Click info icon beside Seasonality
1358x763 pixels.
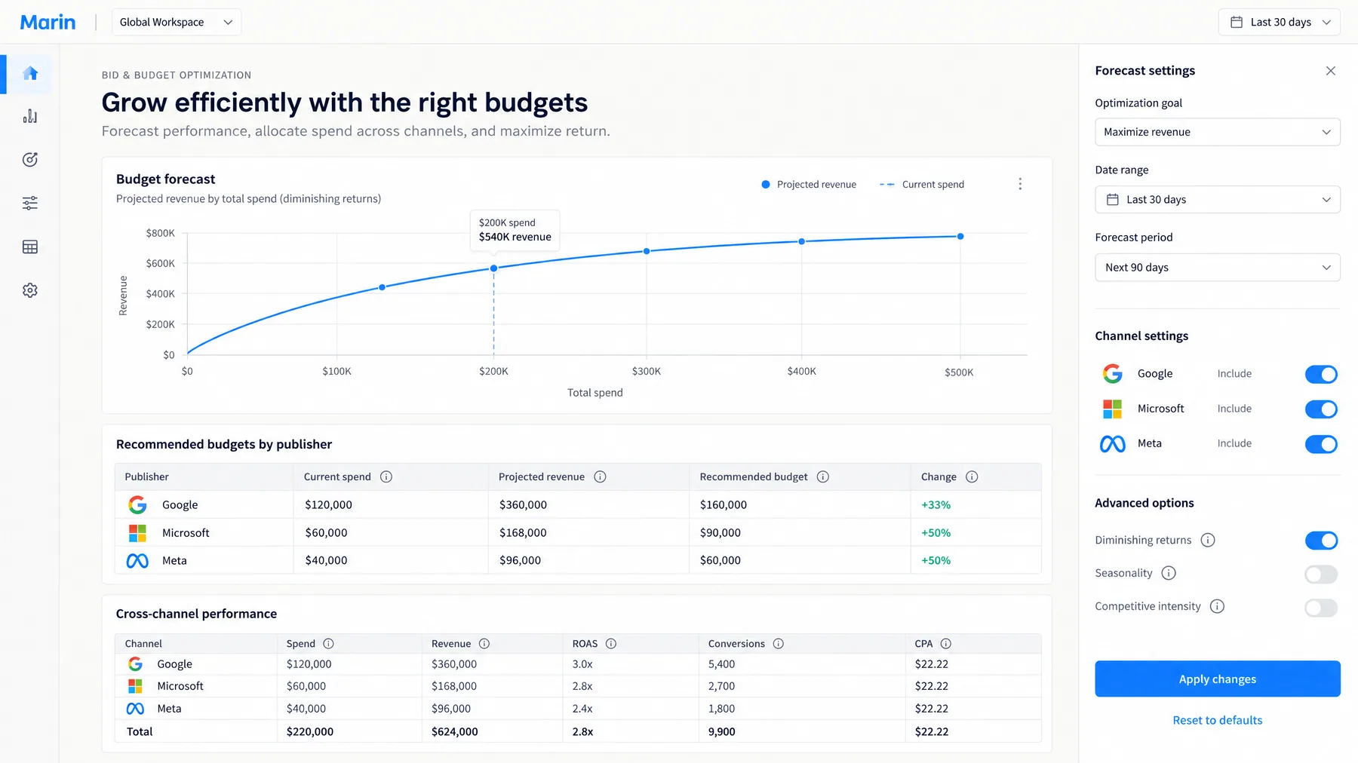tap(1169, 573)
